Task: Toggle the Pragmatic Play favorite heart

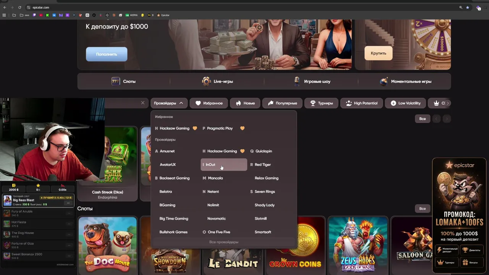Action: tap(242, 128)
